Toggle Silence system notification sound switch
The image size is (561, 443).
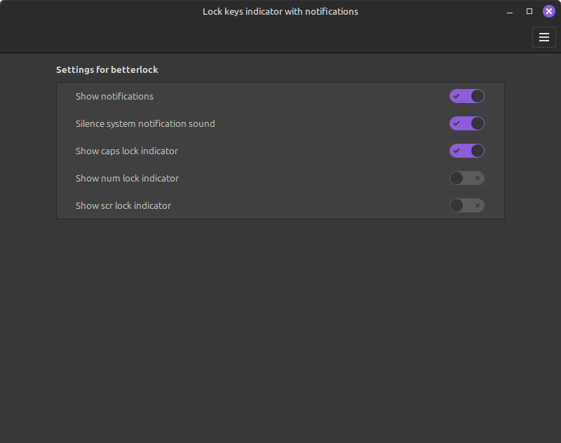point(467,123)
